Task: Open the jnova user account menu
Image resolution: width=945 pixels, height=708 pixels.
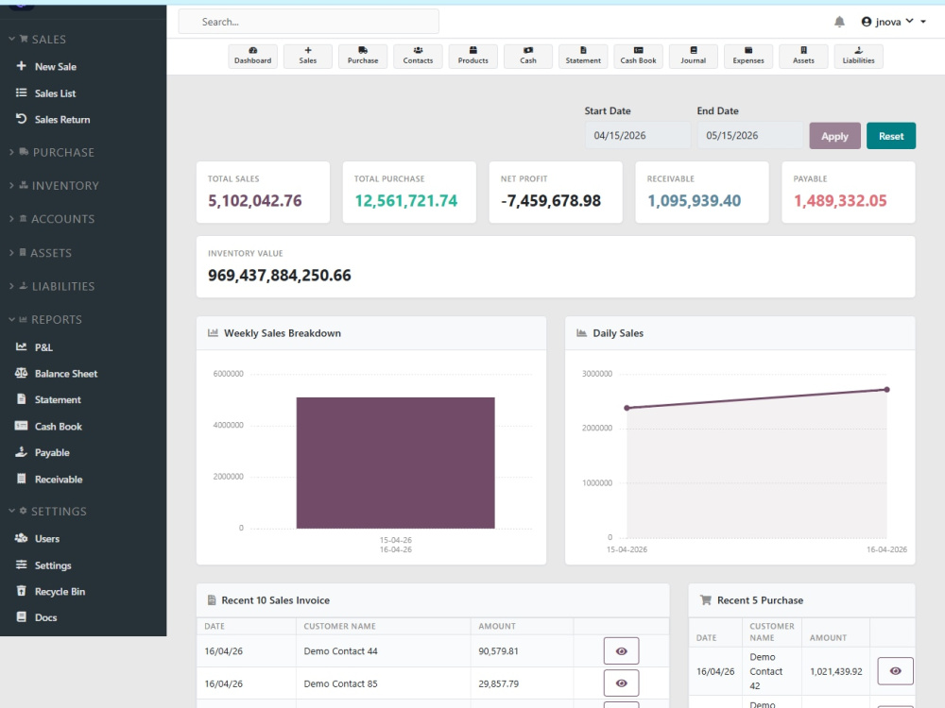Action: coord(886,22)
